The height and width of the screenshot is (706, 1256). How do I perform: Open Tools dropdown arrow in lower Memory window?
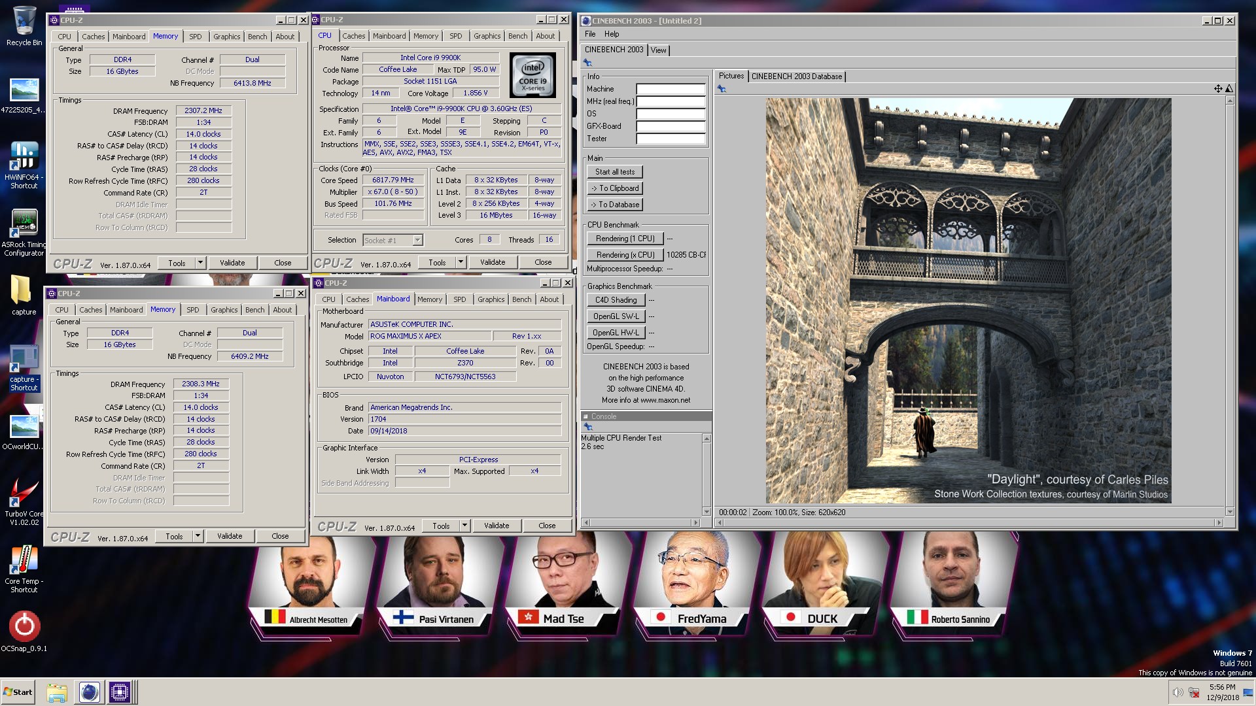point(198,536)
